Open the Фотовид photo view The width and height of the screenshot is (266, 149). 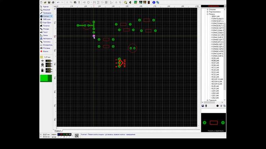(x=46, y=48)
